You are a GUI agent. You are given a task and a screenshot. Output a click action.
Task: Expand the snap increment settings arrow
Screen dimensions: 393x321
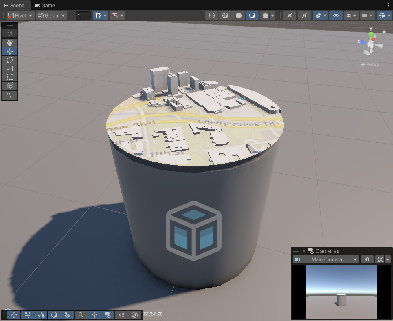(x=122, y=15)
